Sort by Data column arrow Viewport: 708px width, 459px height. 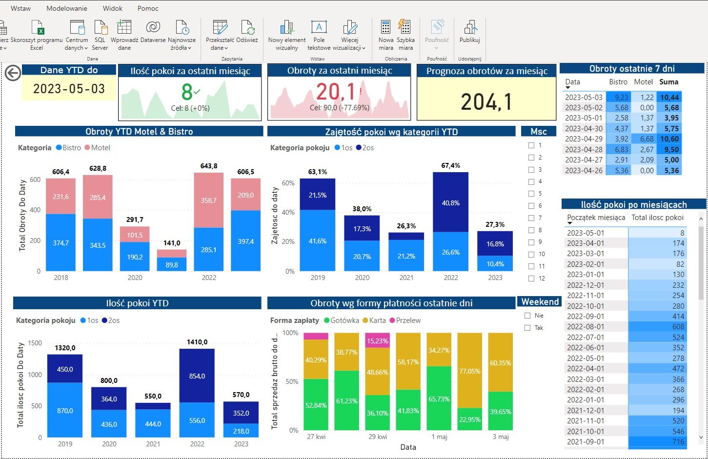point(568,88)
